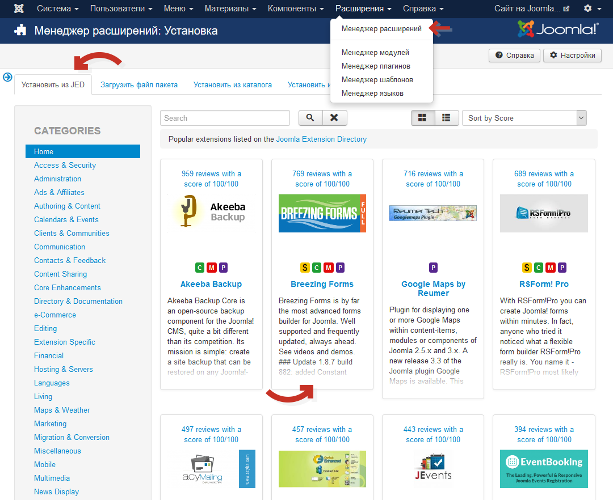Open the Компоненты menu
613x500 pixels.
click(296, 9)
